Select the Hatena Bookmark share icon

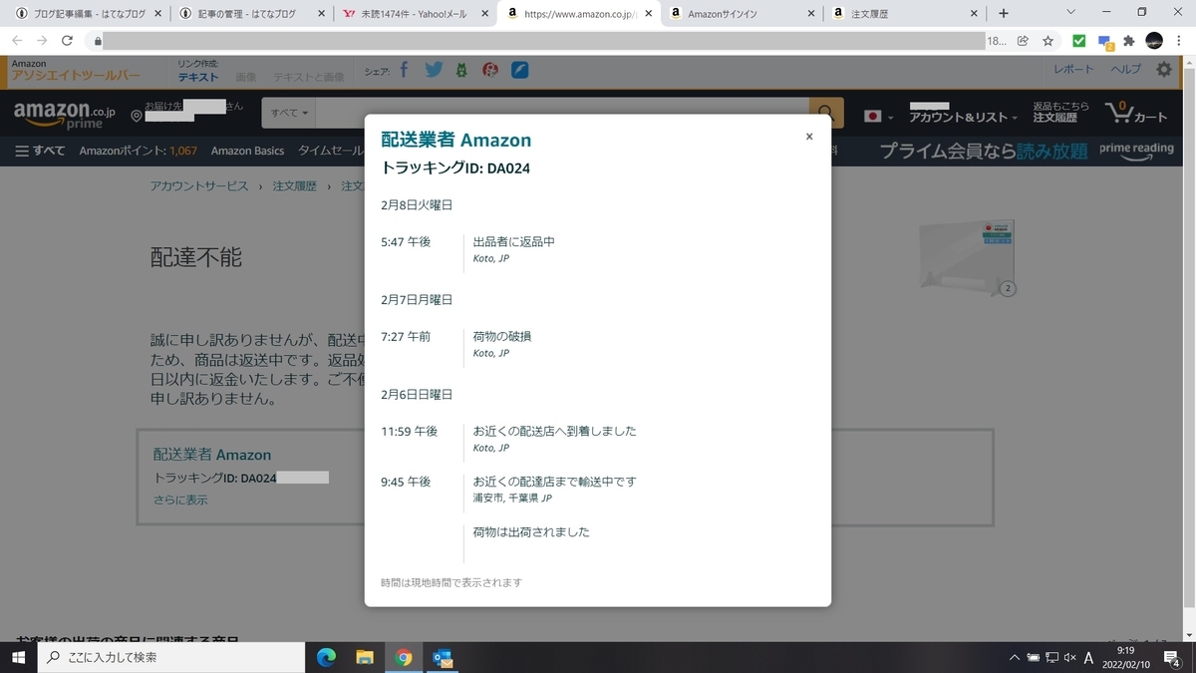point(461,70)
